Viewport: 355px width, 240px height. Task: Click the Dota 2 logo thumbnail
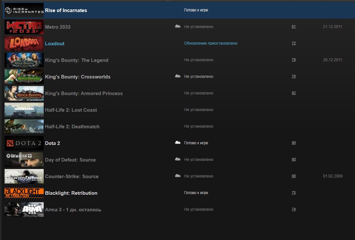[x=24, y=143]
